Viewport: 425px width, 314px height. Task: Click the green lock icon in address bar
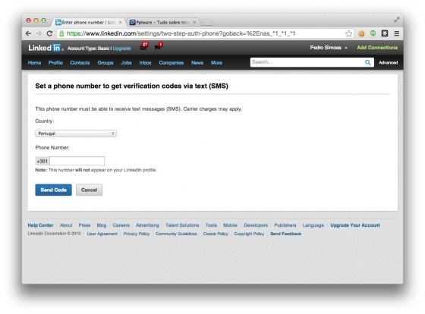click(61, 33)
